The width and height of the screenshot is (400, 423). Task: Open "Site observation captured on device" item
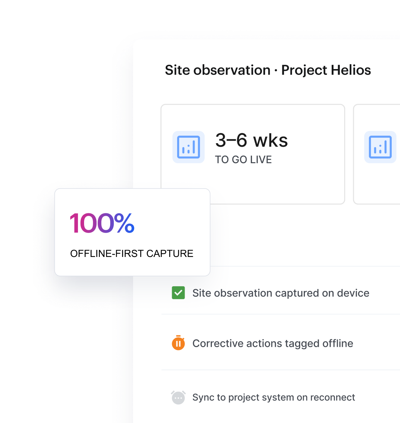click(281, 293)
